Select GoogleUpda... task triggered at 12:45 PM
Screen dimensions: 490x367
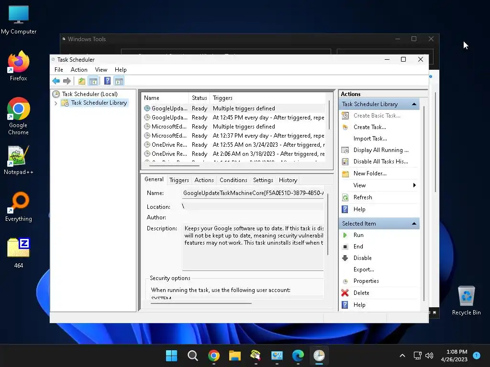tap(234, 118)
